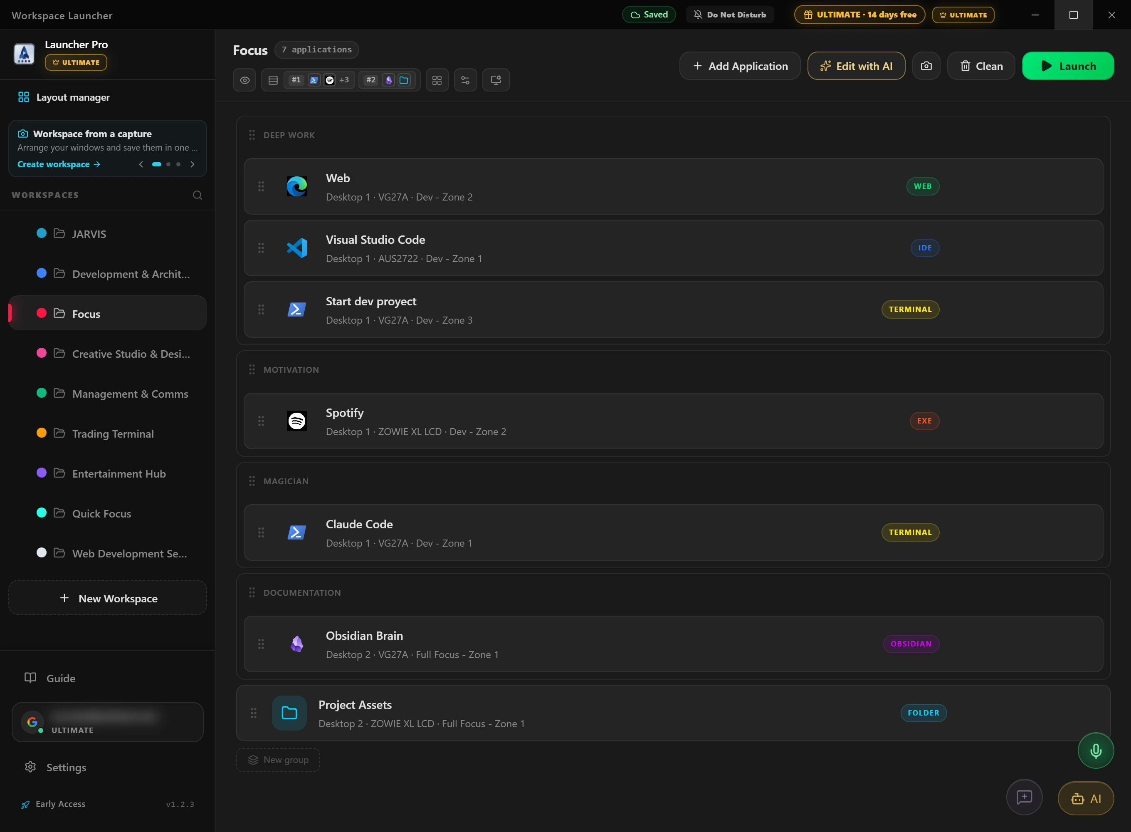Open the four-square grid view icon

[x=437, y=80]
